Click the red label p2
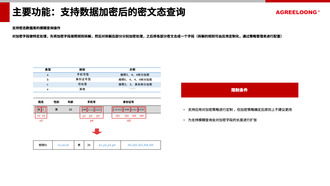330x186 pixels. coord(90,116)
